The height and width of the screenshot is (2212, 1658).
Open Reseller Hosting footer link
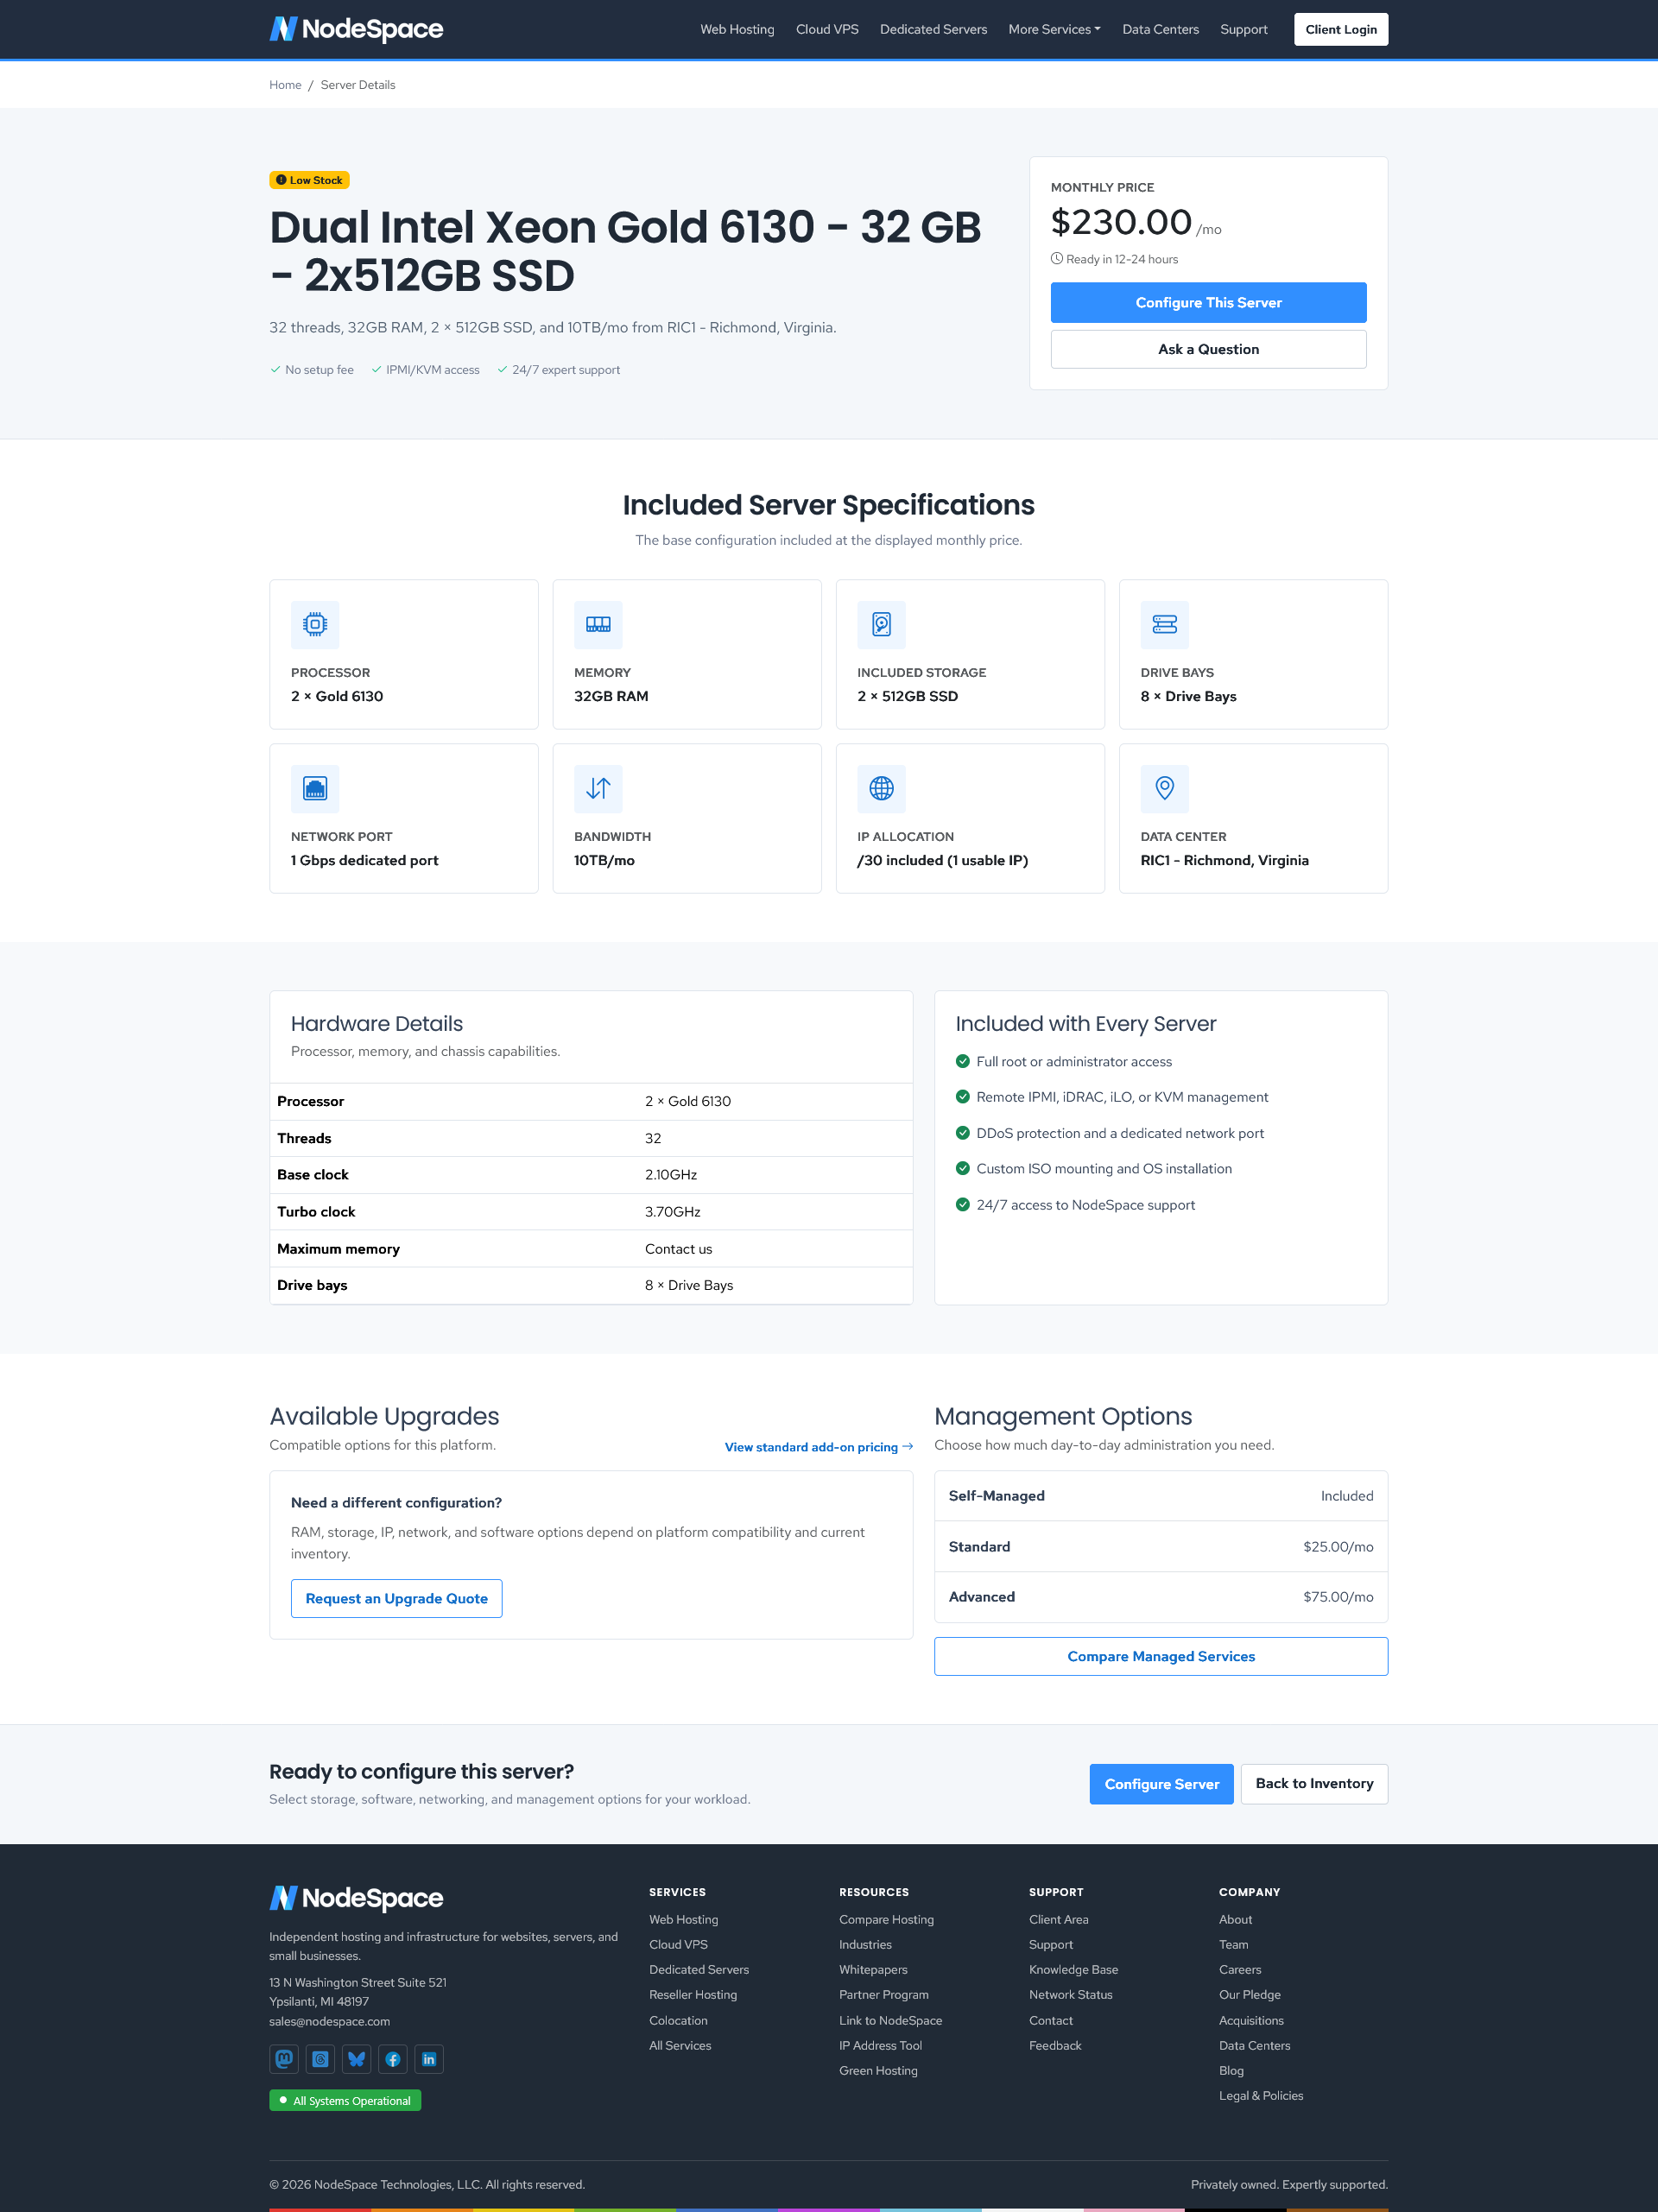(x=692, y=1995)
